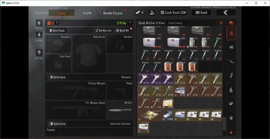Screen dimensions: 270x139
Task: Filter storage by magazine category icon
Action: pyautogui.click(x=231, y=75)
